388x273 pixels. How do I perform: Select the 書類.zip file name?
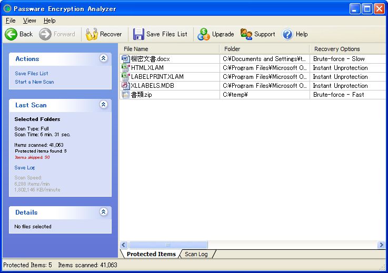[x=141, y=95]
